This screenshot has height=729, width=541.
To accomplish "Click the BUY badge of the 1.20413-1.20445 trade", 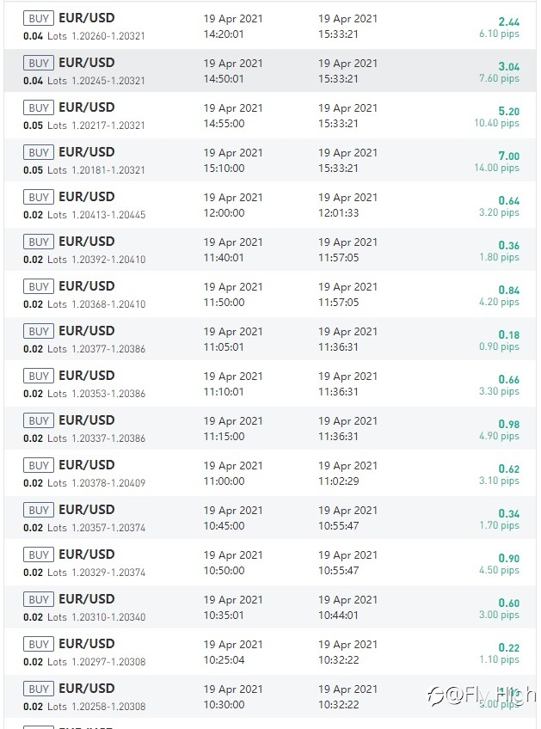I will 39,197.
